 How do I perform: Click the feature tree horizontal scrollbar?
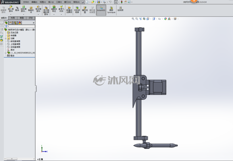click(x=19, y=159)
